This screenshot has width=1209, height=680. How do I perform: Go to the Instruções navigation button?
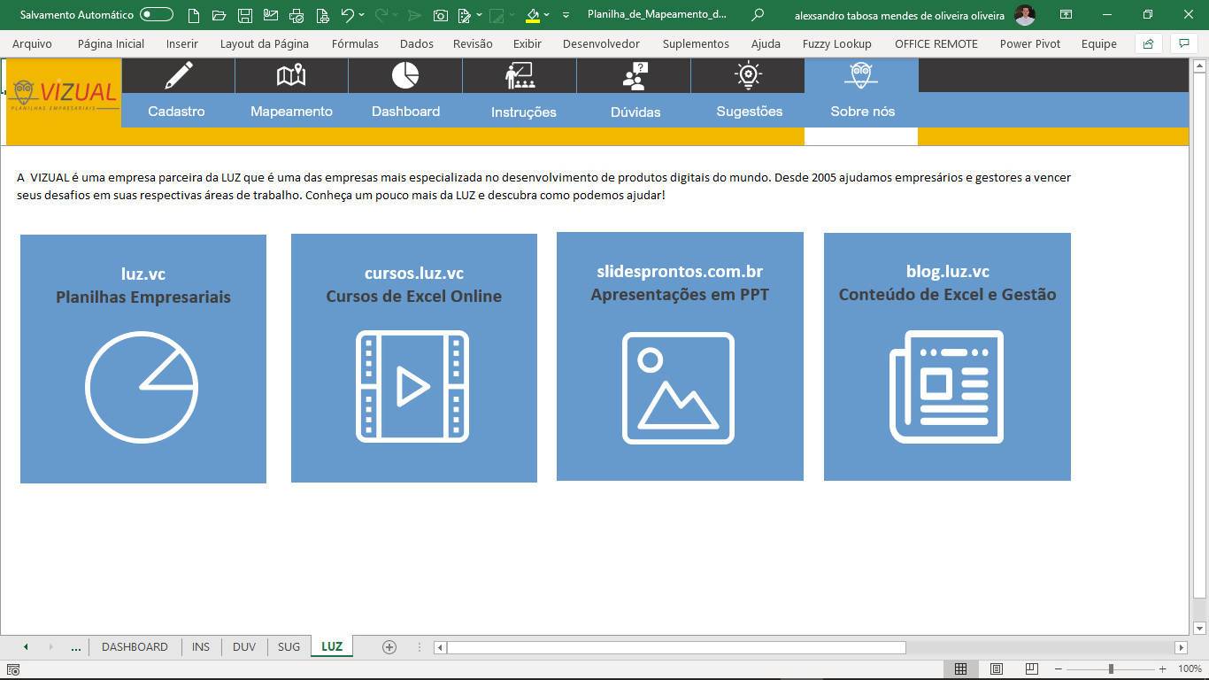[523, 112]
